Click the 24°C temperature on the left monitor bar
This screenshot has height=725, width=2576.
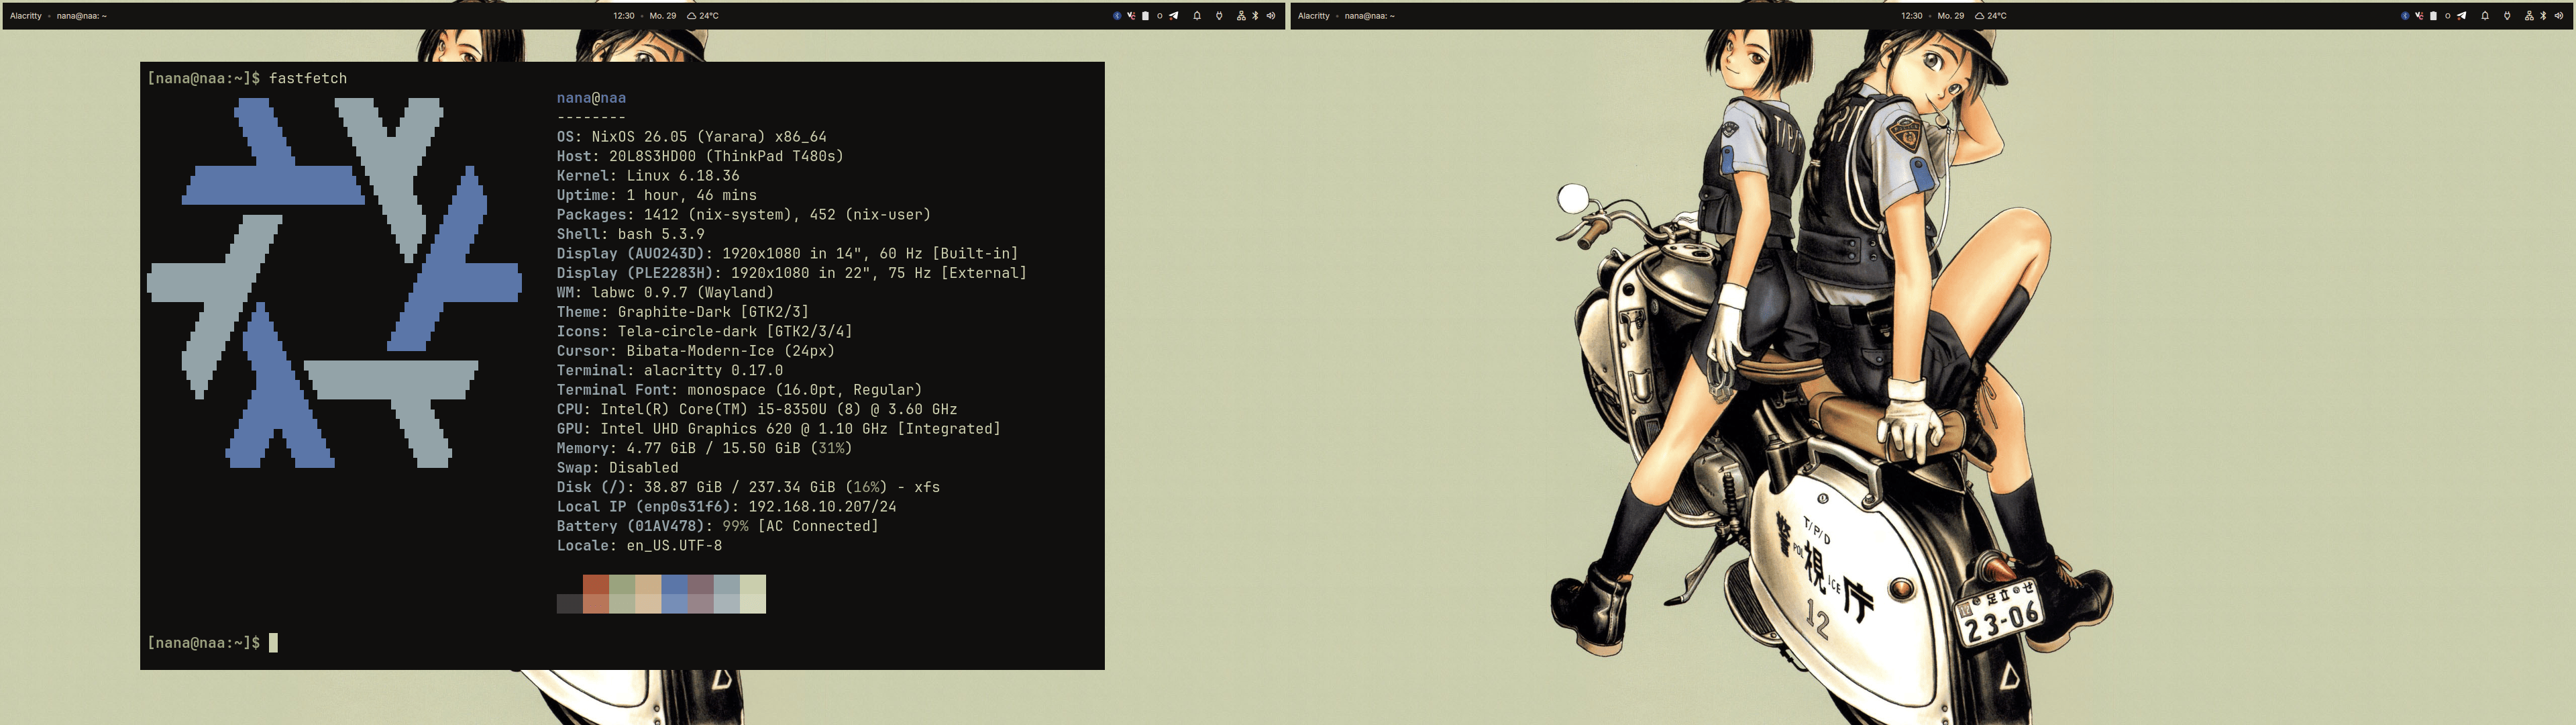point(709,16)
